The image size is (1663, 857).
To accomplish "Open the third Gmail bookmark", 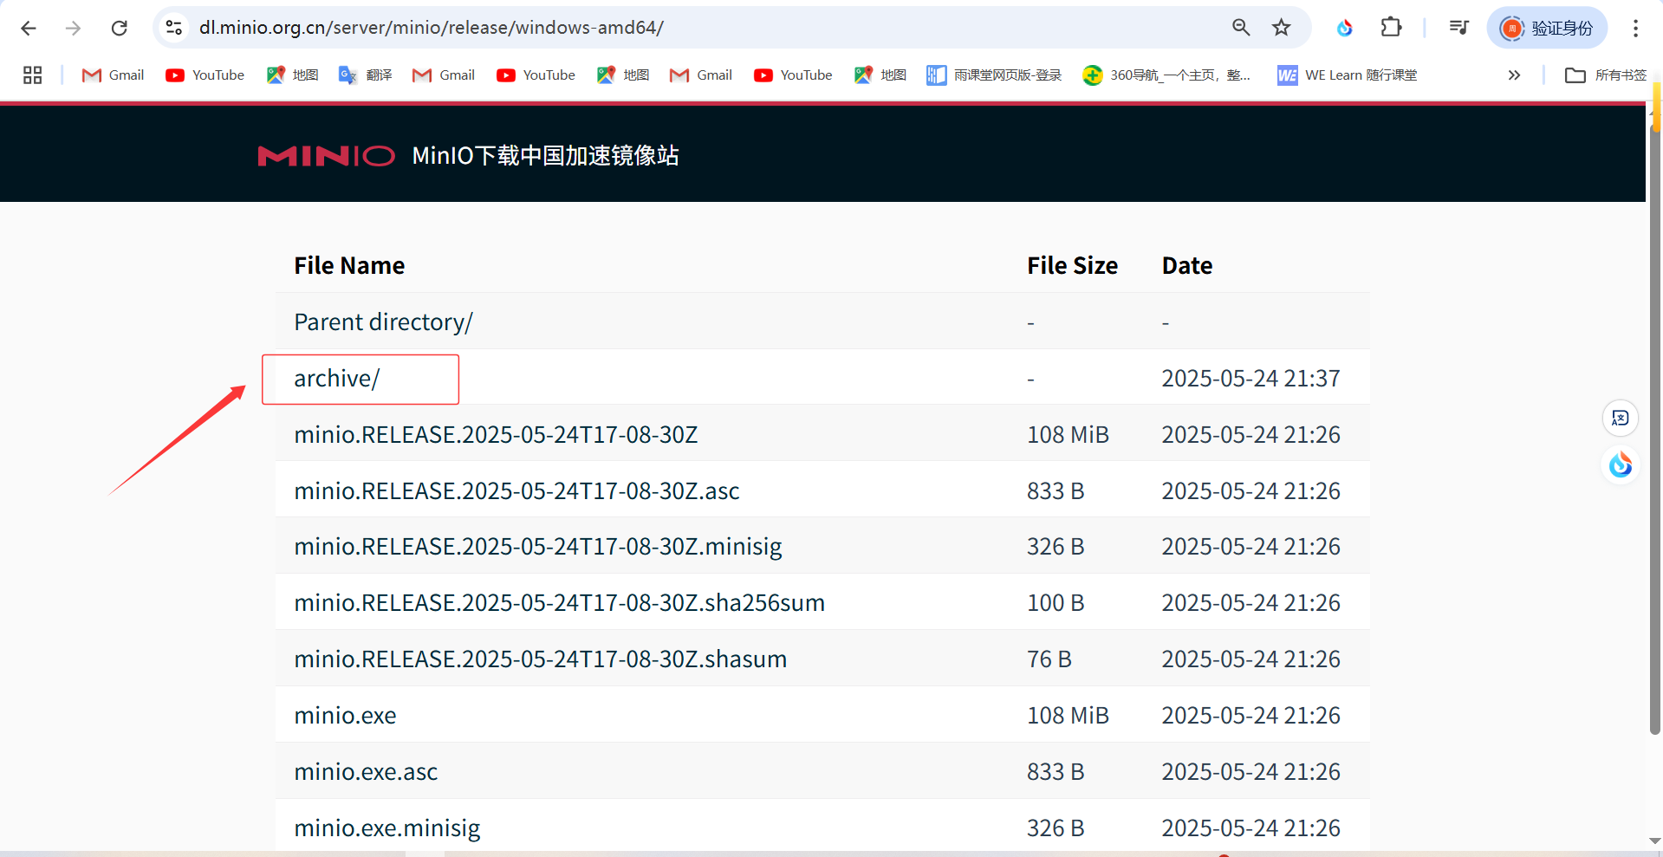I will point(701,75).
